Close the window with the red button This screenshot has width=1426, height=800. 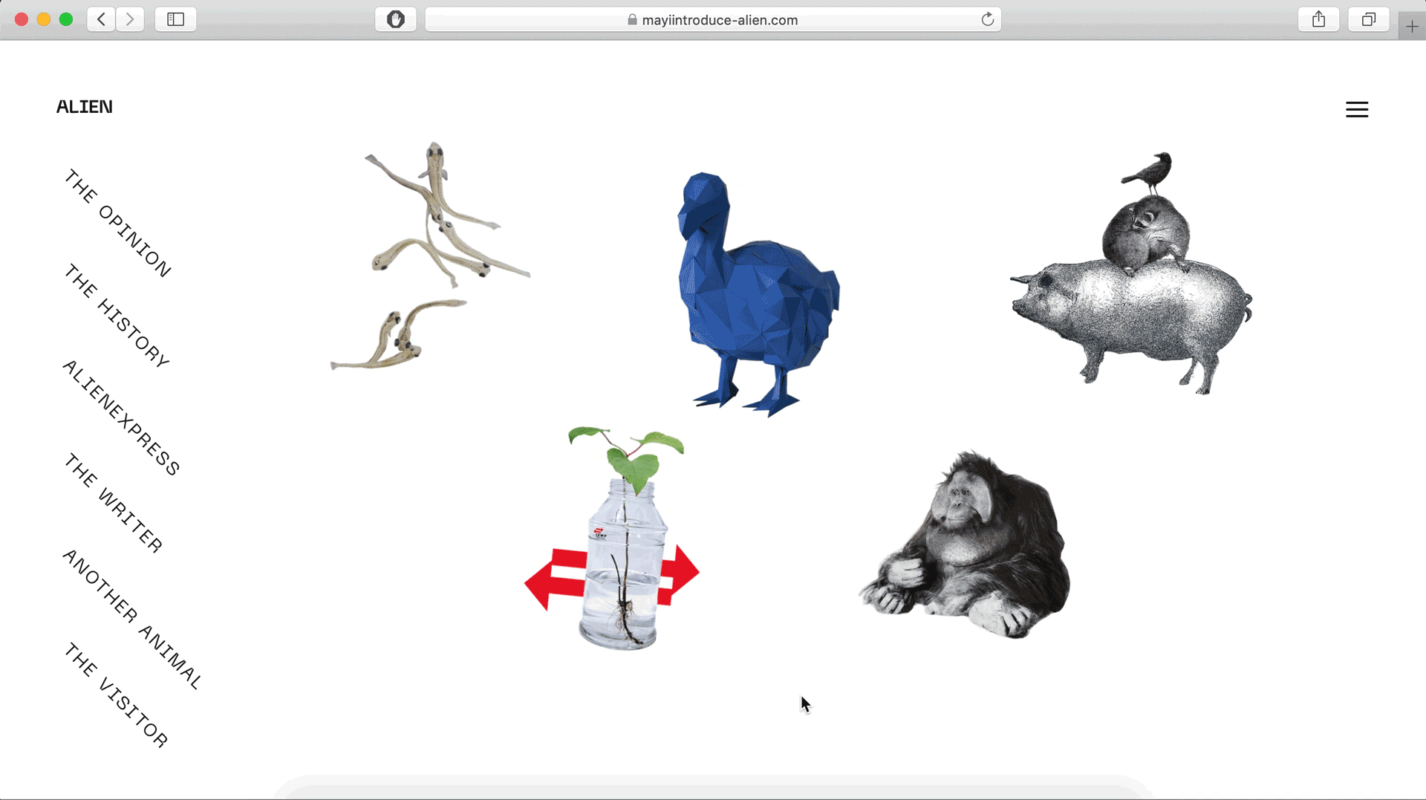[x=22, y=19]
